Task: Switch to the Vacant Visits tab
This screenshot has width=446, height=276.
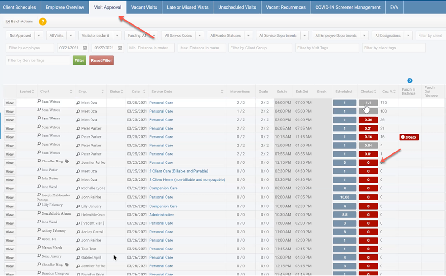Action: tap(143, 7)
